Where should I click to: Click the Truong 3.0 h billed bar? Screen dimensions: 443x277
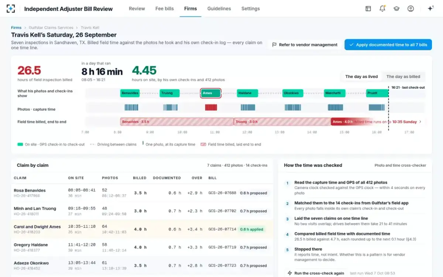(x=282, y=122)
